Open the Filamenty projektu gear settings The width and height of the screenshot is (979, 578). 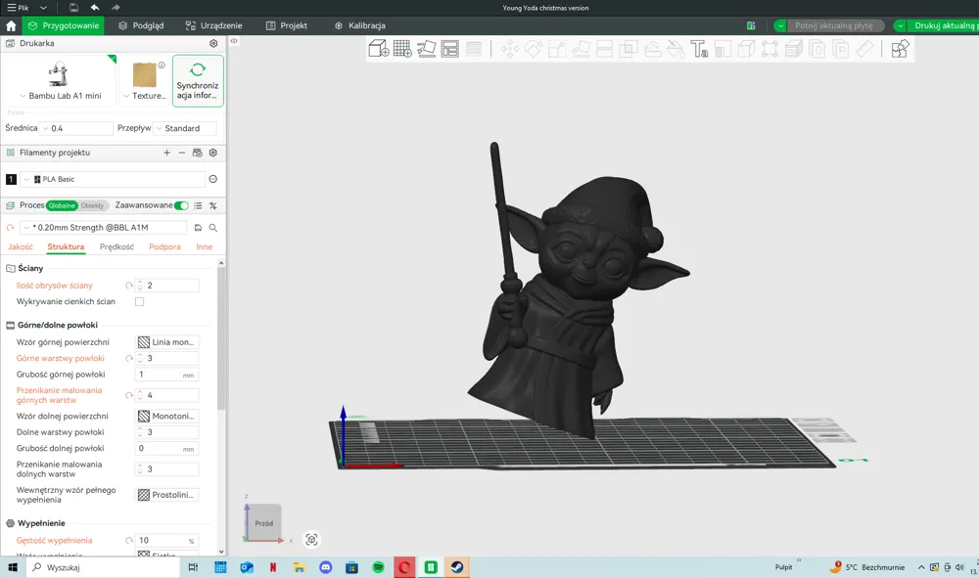212,153
